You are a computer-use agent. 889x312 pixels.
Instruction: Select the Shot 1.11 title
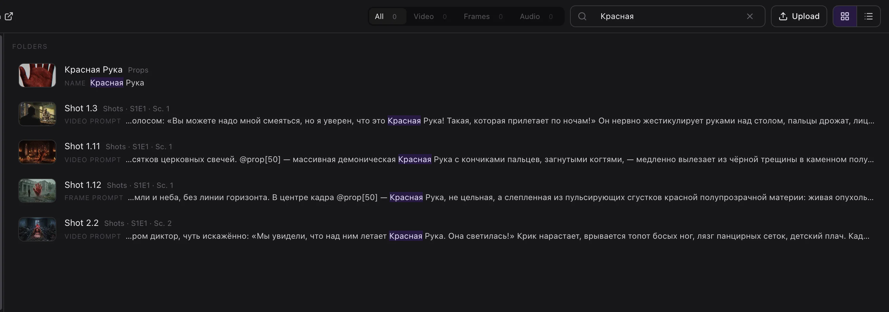tap(82, 146)
